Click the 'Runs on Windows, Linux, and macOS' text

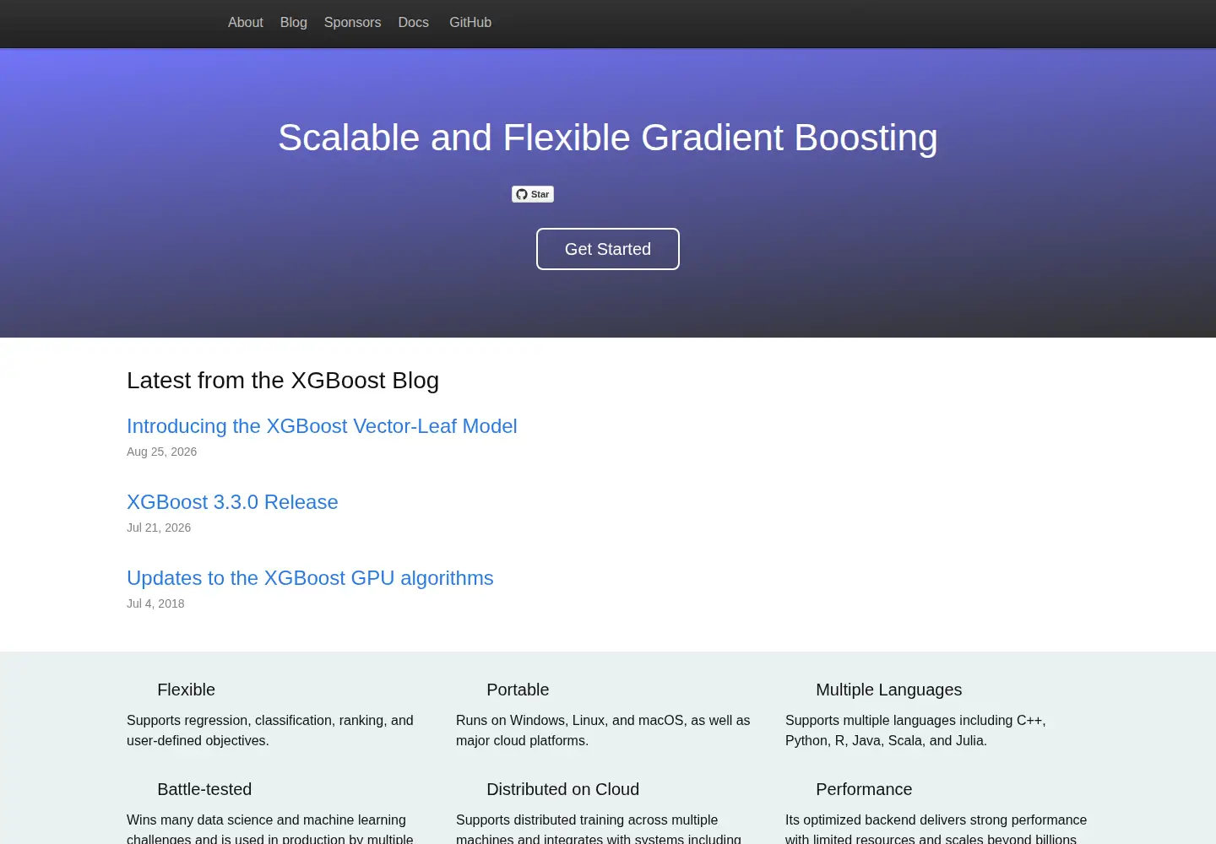coord(603,730)
